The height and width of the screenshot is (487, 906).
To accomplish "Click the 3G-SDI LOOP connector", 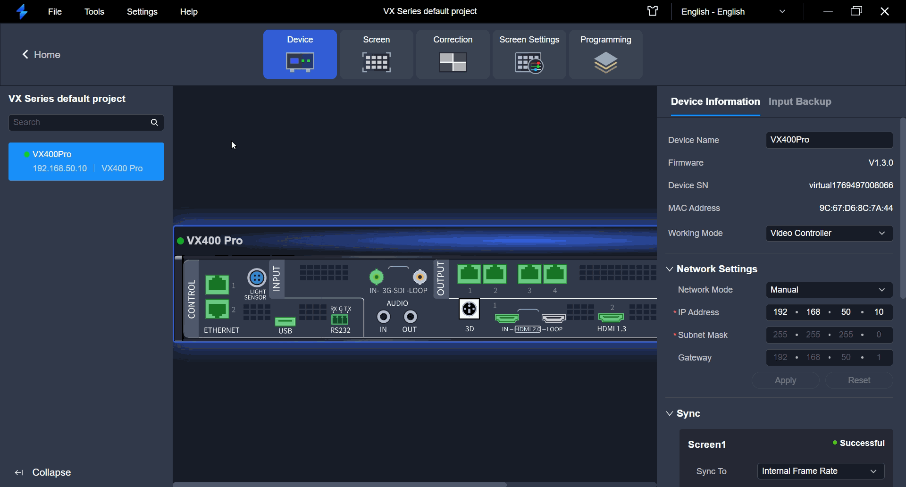I will [x=419, y=277].
